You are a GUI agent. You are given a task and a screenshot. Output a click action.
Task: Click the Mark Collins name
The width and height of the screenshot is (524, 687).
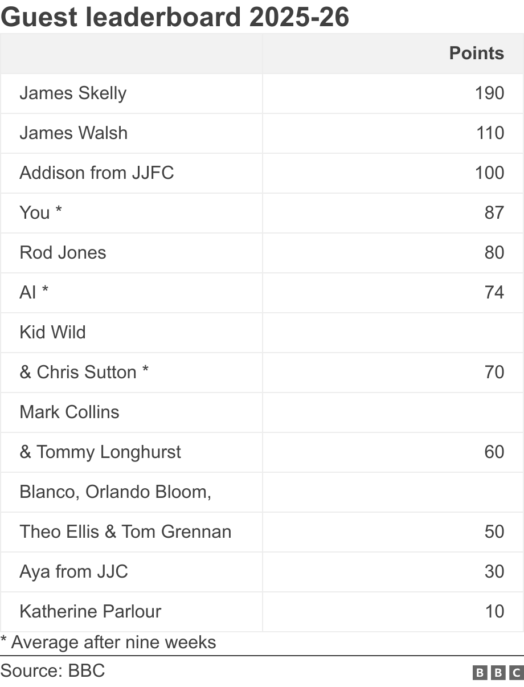click(x=69, y=412)
